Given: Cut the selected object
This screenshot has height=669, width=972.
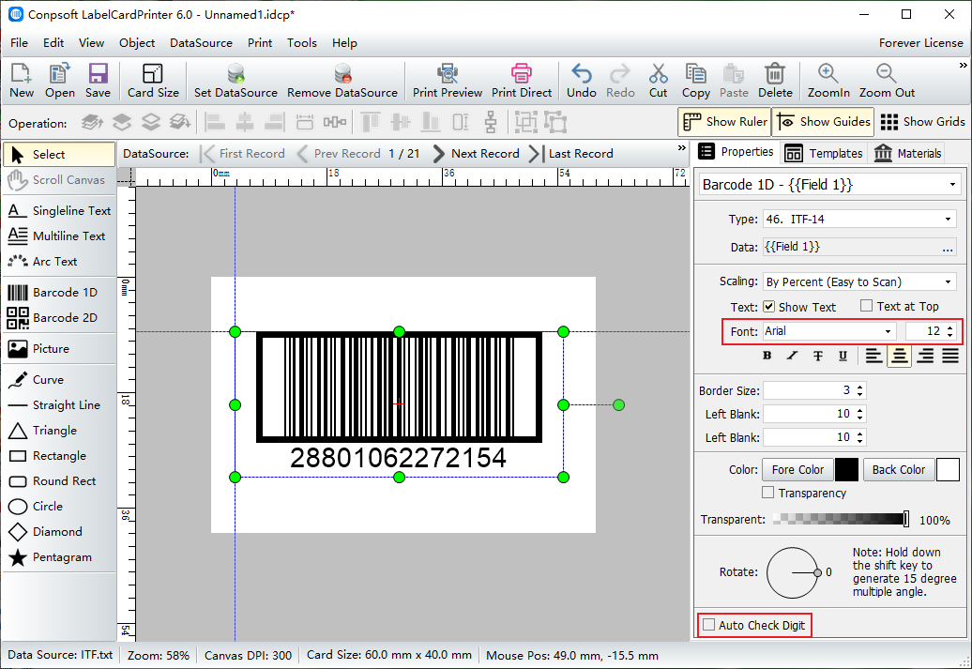Looking at the screenshot, I should [658, 81].
